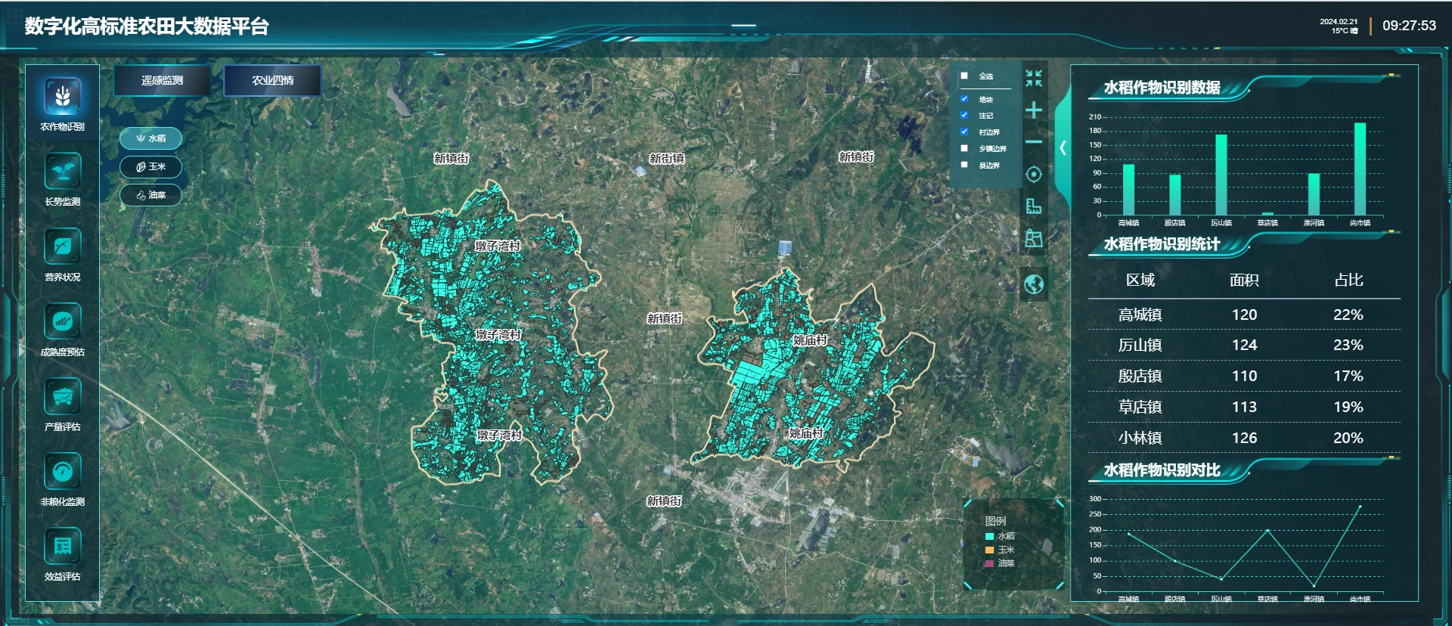Switch to the 遥感监测 tab
This screenshot has width=1452, height=626.
tap(162, 80)
